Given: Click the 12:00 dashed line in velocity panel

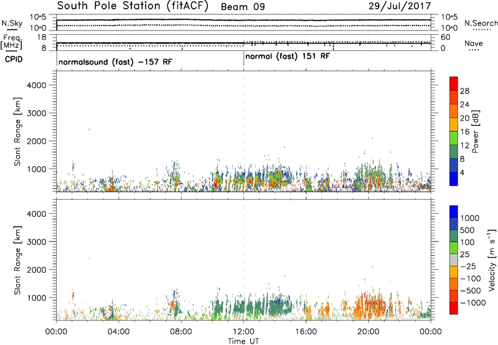Looking at the screenshot, I should coord(243,260).
